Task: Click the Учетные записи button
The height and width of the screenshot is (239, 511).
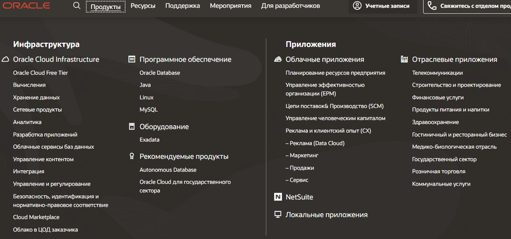Action: (x=383, y=6)
